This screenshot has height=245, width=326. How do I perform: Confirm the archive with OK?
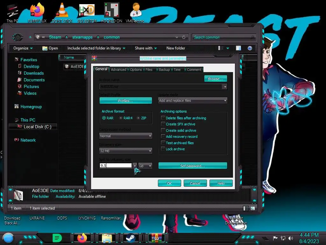(x=169, y=183)
